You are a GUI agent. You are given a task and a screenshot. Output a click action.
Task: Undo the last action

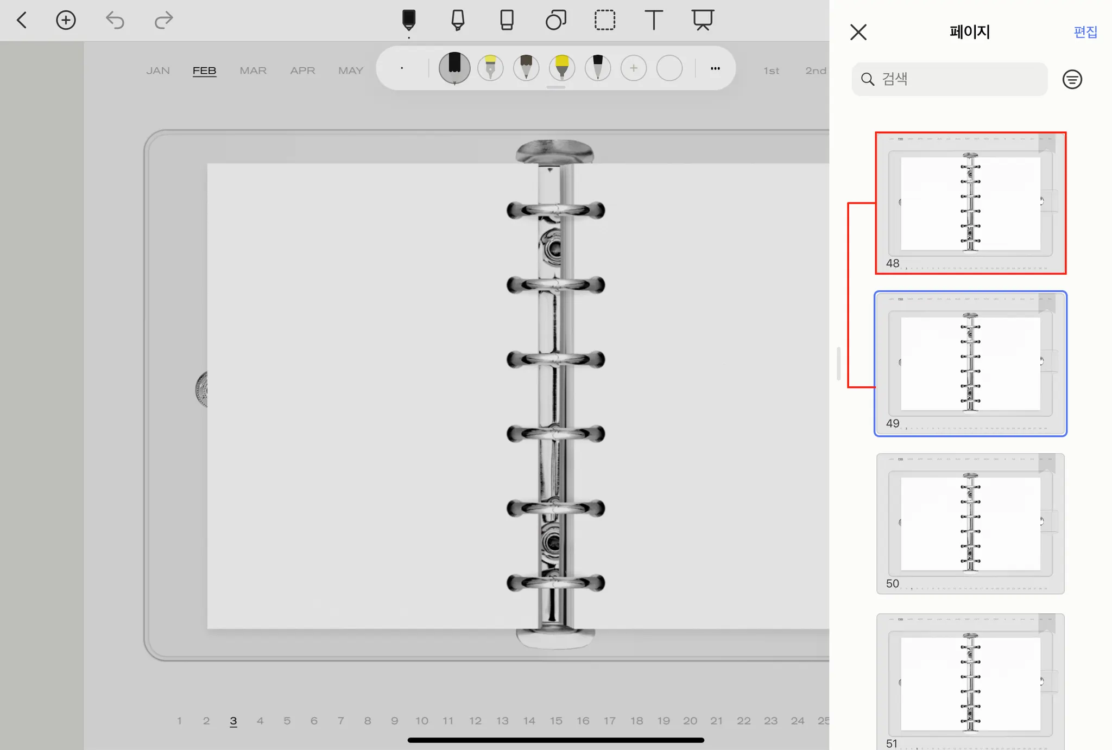click(x=115, y=21)
